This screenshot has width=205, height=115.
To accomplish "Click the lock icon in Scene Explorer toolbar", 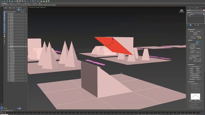I will click(21, 10).
